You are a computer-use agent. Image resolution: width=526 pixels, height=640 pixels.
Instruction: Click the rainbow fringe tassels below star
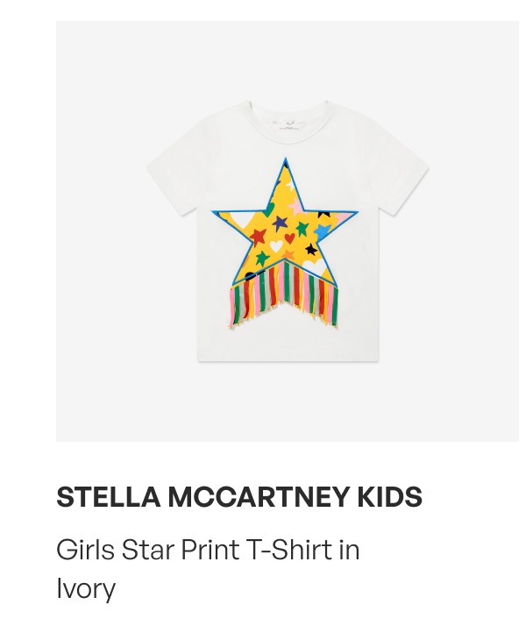(284, 295)
